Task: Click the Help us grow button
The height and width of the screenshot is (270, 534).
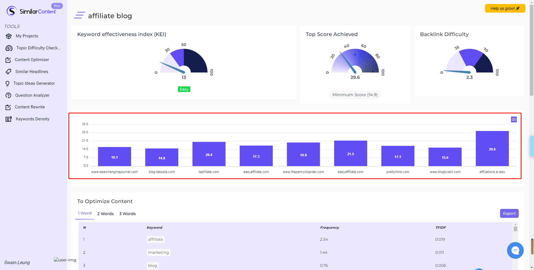Action: tap(505, 8)
